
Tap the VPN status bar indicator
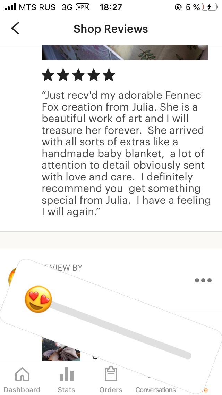click(82, 7)
